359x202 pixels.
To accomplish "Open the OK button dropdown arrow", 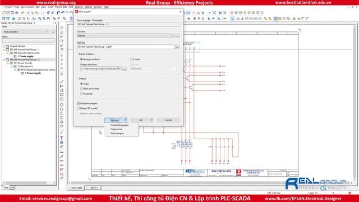I will (151, 120).
